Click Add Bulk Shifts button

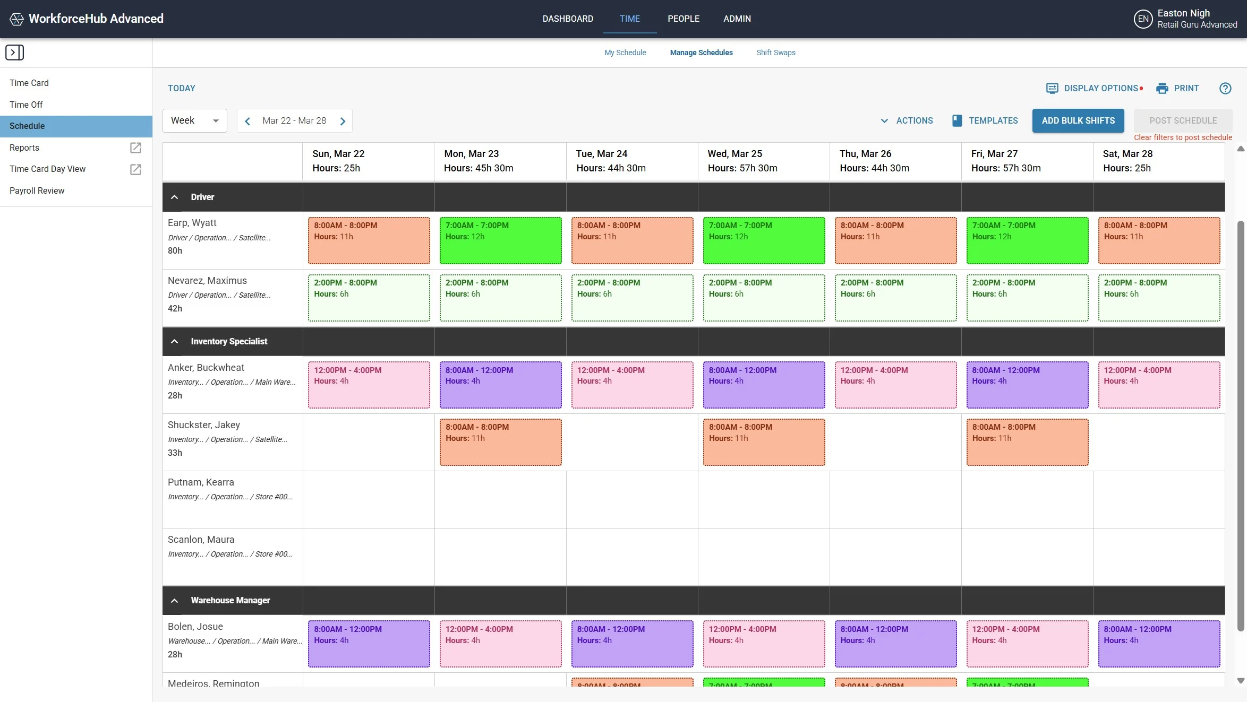1078,120
